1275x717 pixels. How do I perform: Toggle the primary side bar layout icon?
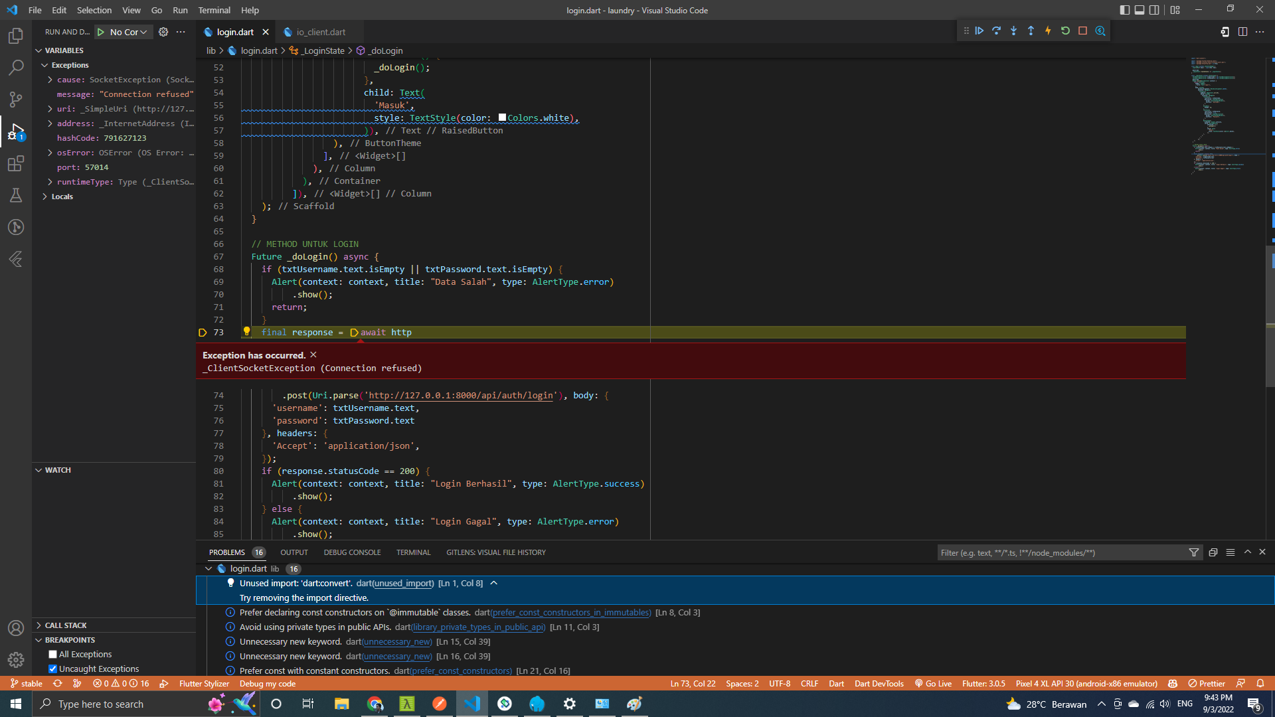coord(1124,10)
